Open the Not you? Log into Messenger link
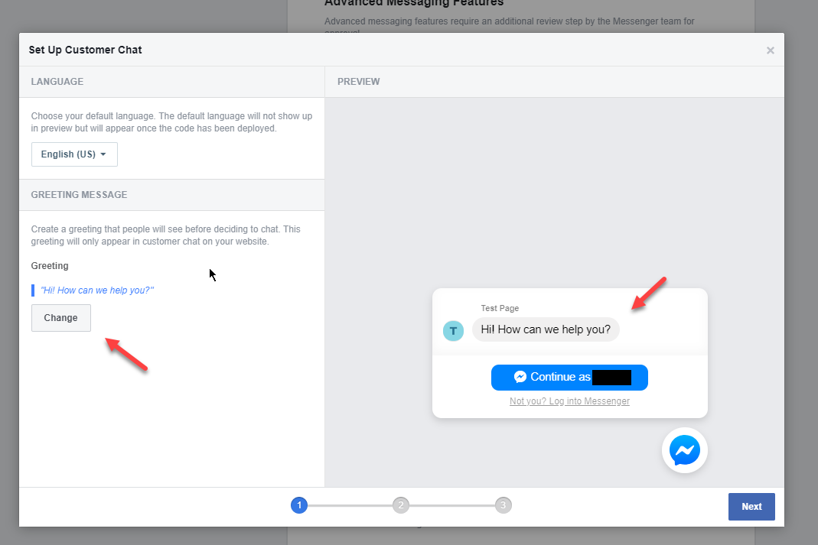818x545 pixels. pyautogui.click(x=569, y=401)
